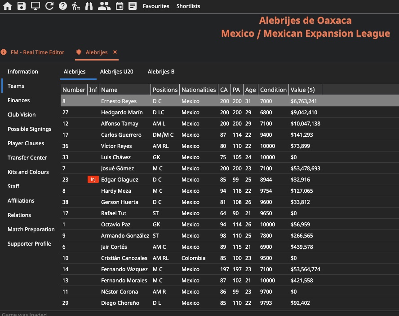
Task: Select the Alebrijes U20 team tab
Action: coord(116,72)
